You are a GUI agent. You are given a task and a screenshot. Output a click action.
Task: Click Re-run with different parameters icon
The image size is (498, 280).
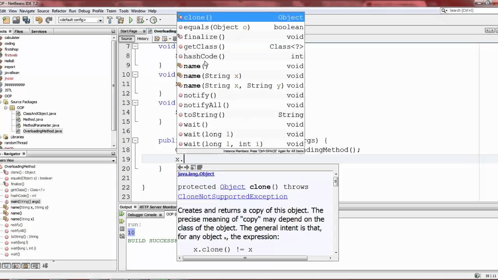(122, 222)
